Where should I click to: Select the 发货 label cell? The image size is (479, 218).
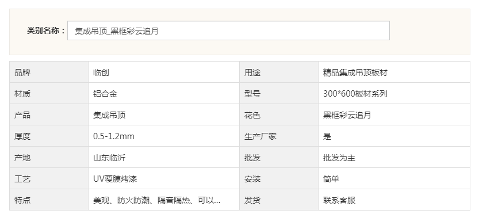279,200
